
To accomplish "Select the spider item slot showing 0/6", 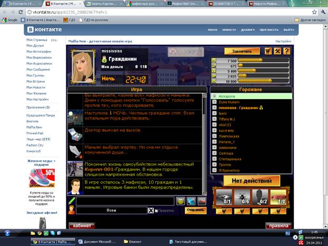I will tap(242, 197).
